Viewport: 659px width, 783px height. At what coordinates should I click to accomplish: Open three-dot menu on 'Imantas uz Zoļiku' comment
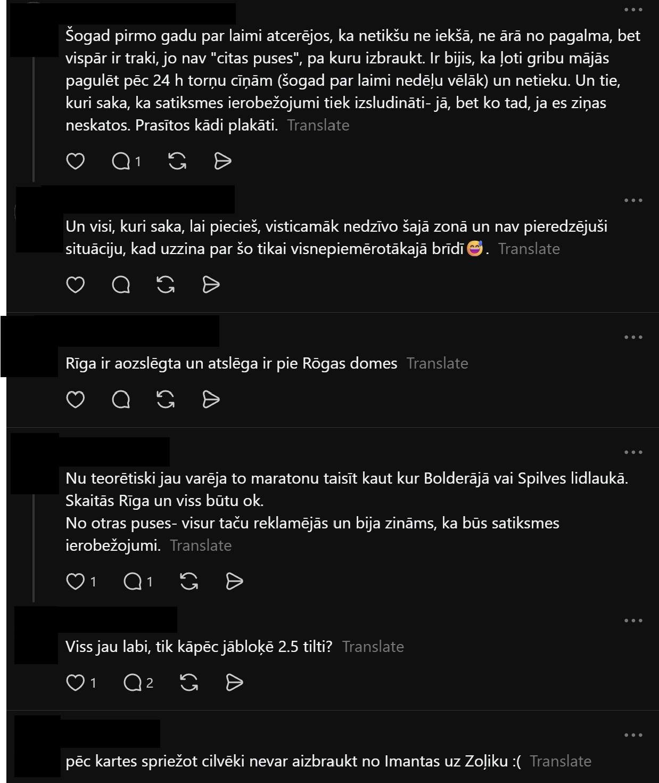coord(633,736)
